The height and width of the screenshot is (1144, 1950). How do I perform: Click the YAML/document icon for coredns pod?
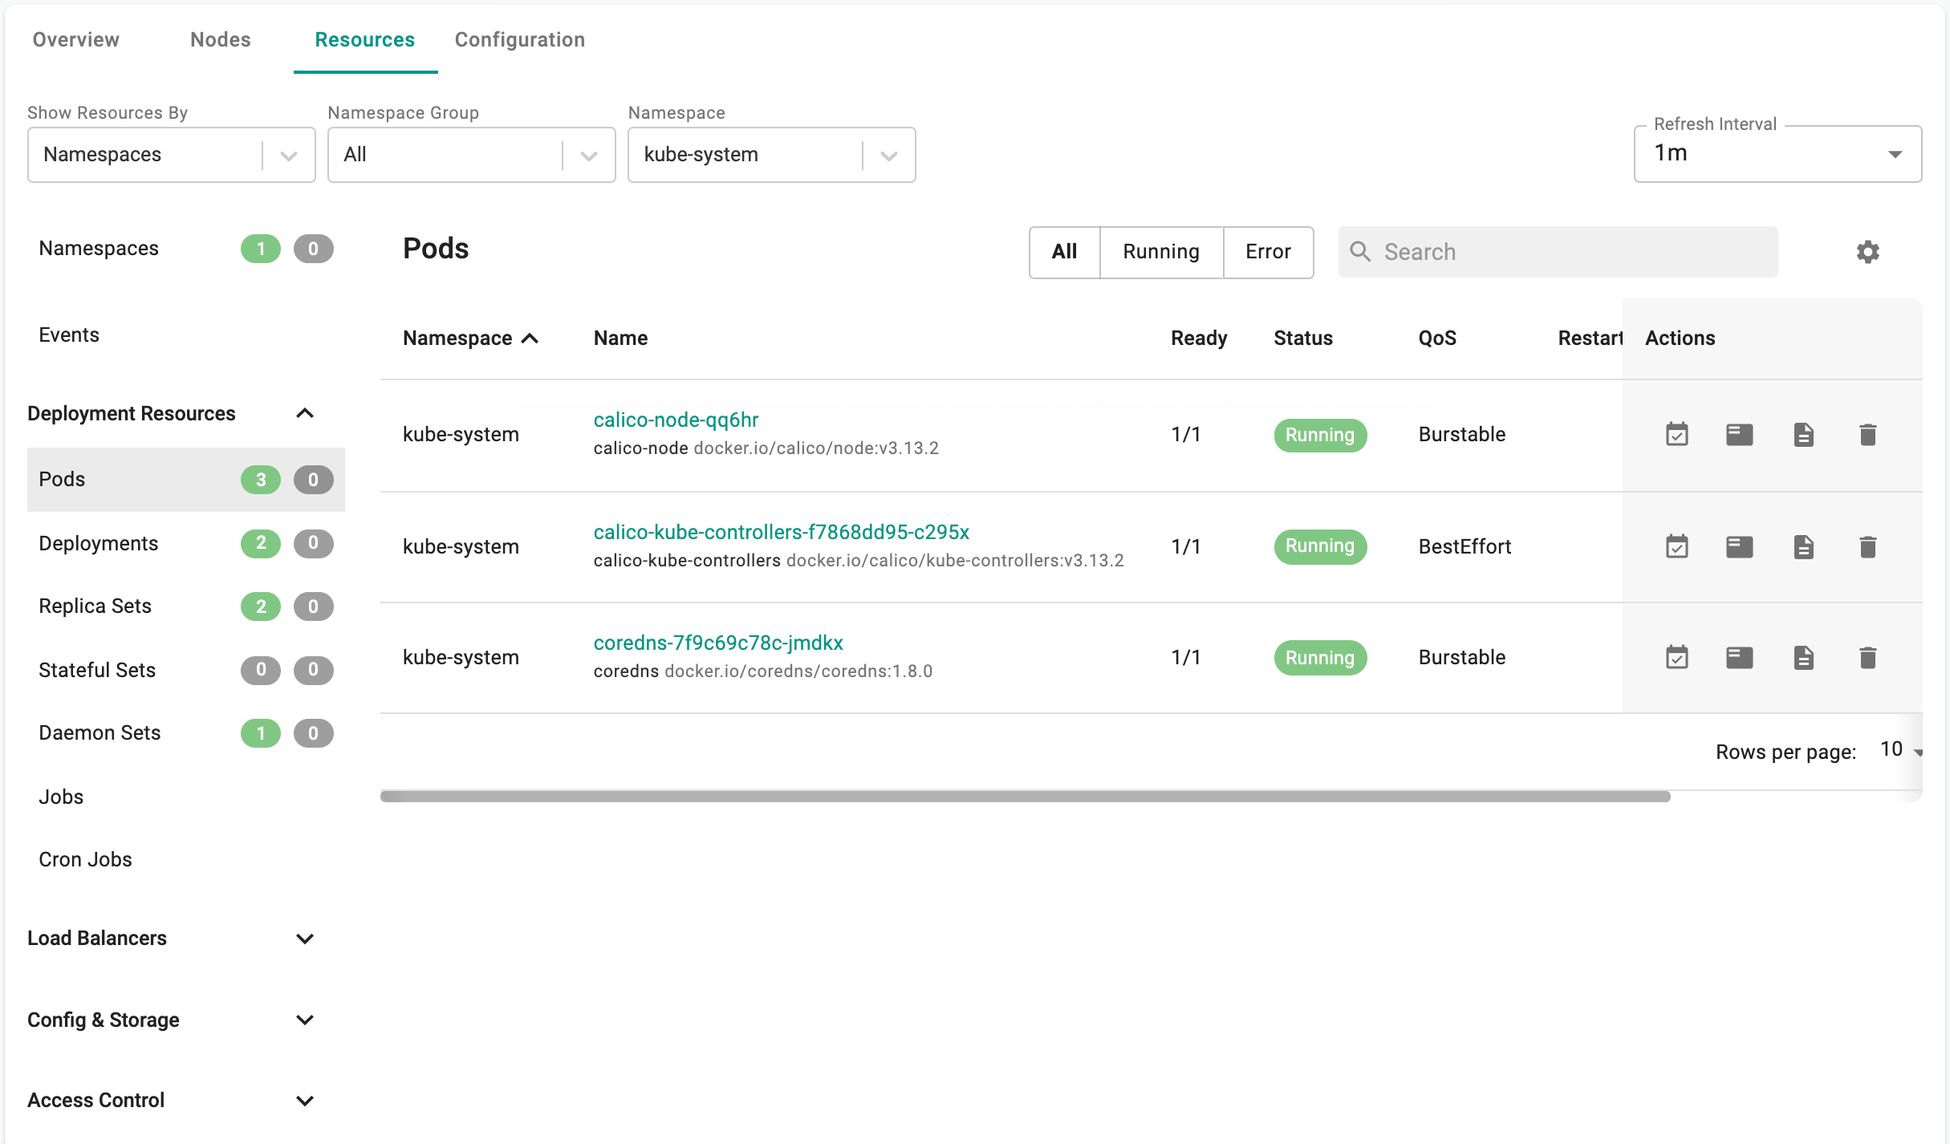(1802, 656)
